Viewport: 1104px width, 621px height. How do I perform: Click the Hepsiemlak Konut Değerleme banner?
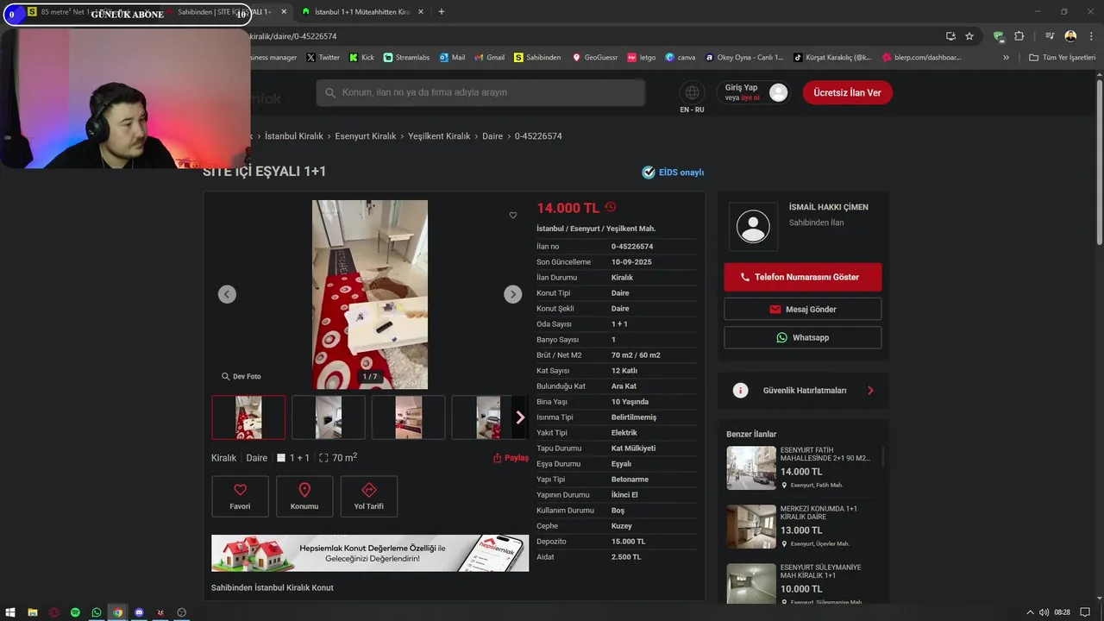click(x=370, y=553)
